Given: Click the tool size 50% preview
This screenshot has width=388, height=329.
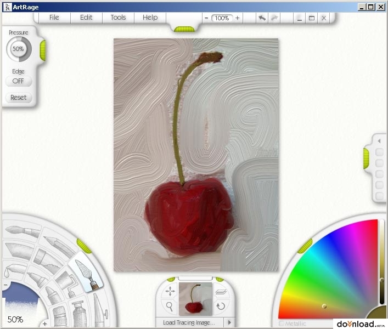Looking at the screenshot, I should point(20,304).
